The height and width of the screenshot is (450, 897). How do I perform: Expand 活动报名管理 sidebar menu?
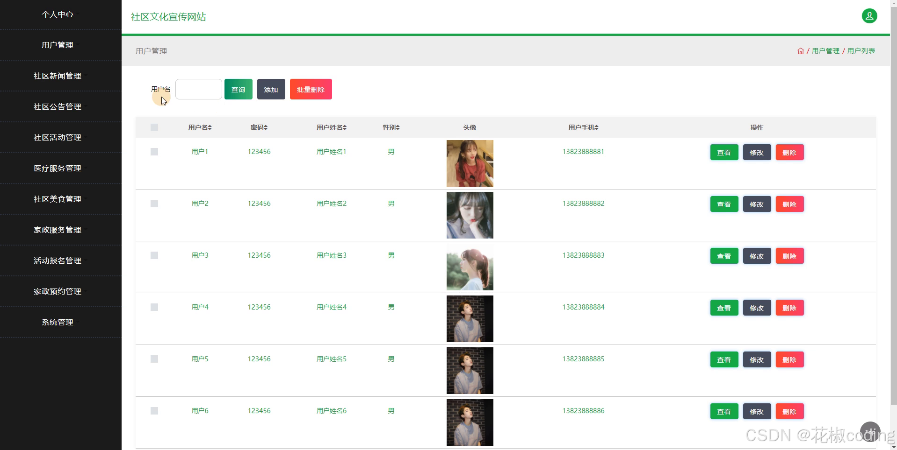[61, 260]
